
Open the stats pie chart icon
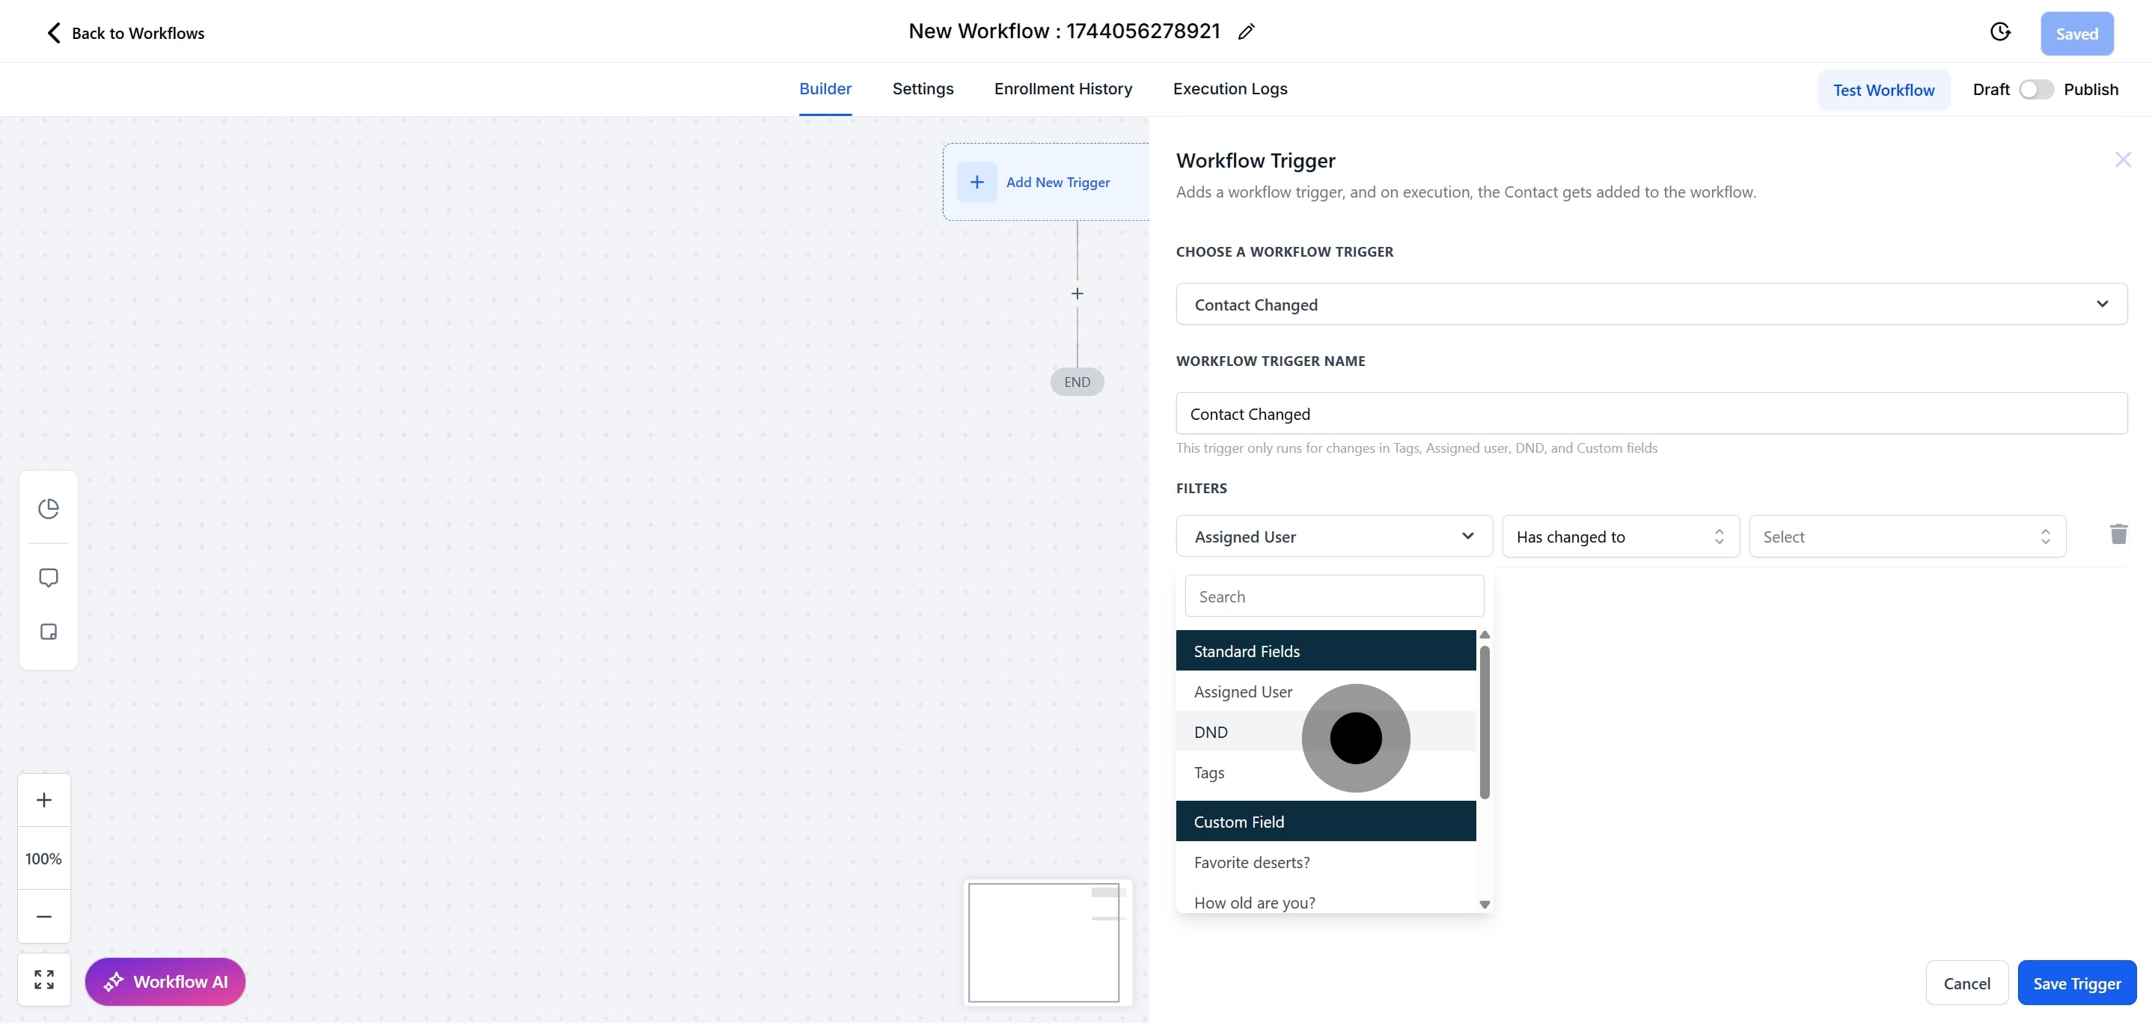pos(49,509)
